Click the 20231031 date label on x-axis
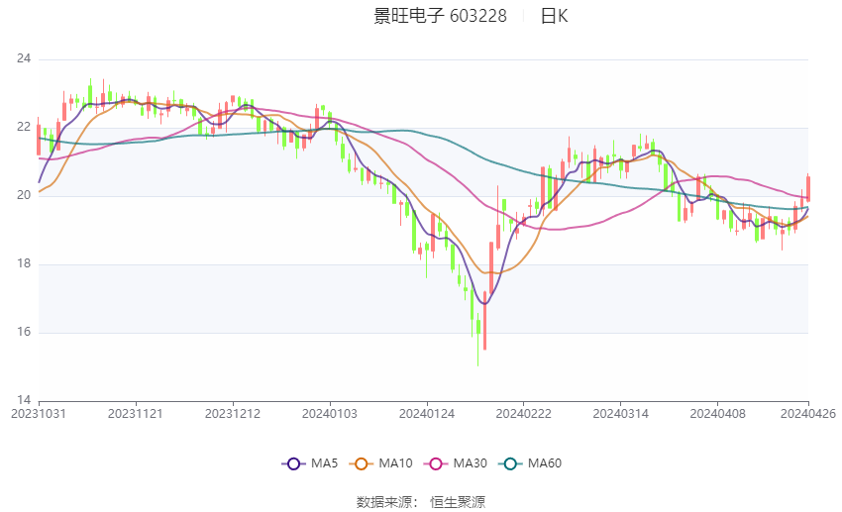 39,412
